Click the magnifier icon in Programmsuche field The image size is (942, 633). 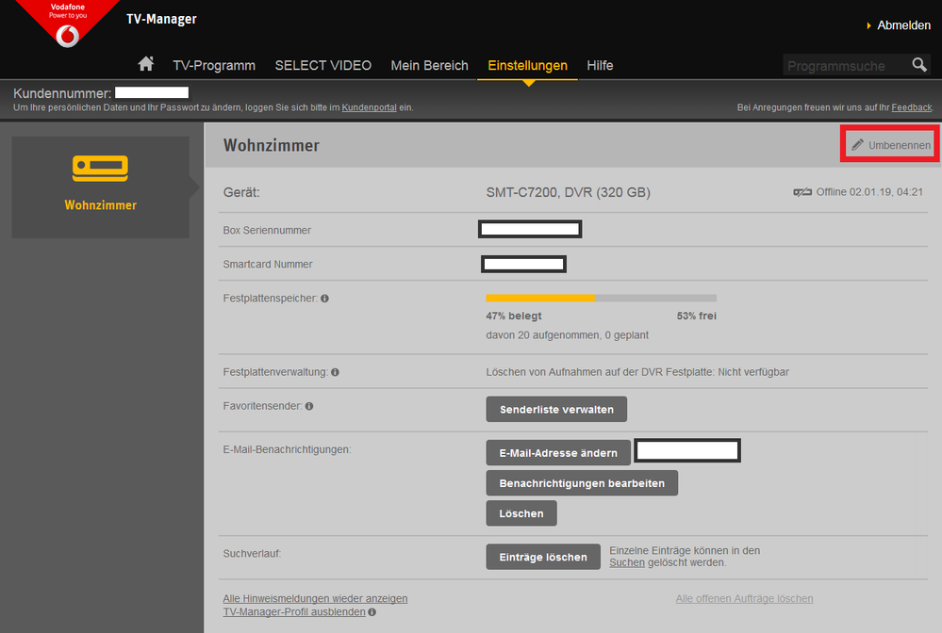click(x=919, y=65)
